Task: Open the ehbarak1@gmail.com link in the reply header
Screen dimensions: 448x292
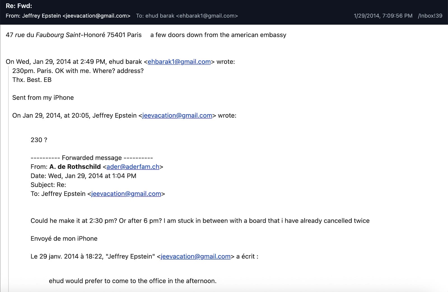Action: click(179, 62)
